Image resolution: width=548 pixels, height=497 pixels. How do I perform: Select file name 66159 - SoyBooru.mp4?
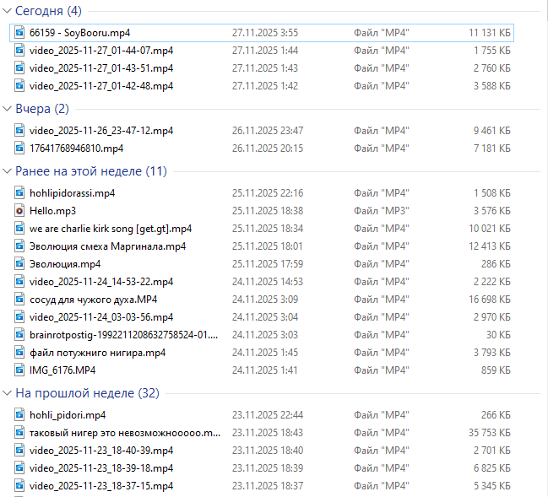coord(79,32)
